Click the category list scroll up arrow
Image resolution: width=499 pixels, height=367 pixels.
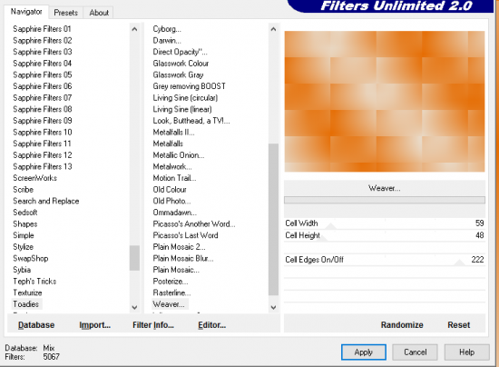click(134, 29)
